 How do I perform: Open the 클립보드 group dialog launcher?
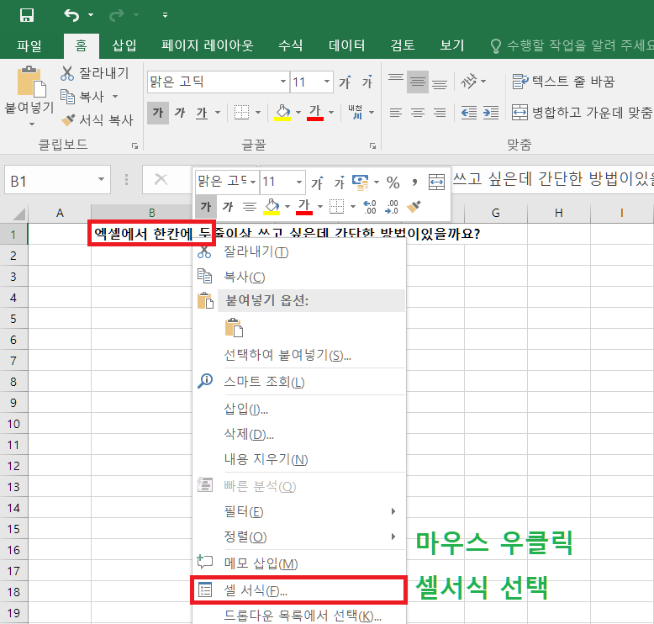[x=134, y=145]
